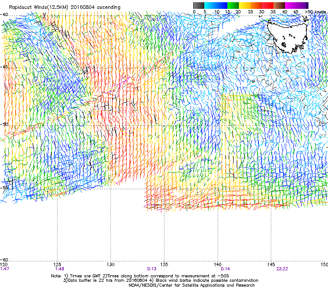Click the '35' value under the color legend
The width and height of the screenshot is (328, 288).
(x=273, y=12)
